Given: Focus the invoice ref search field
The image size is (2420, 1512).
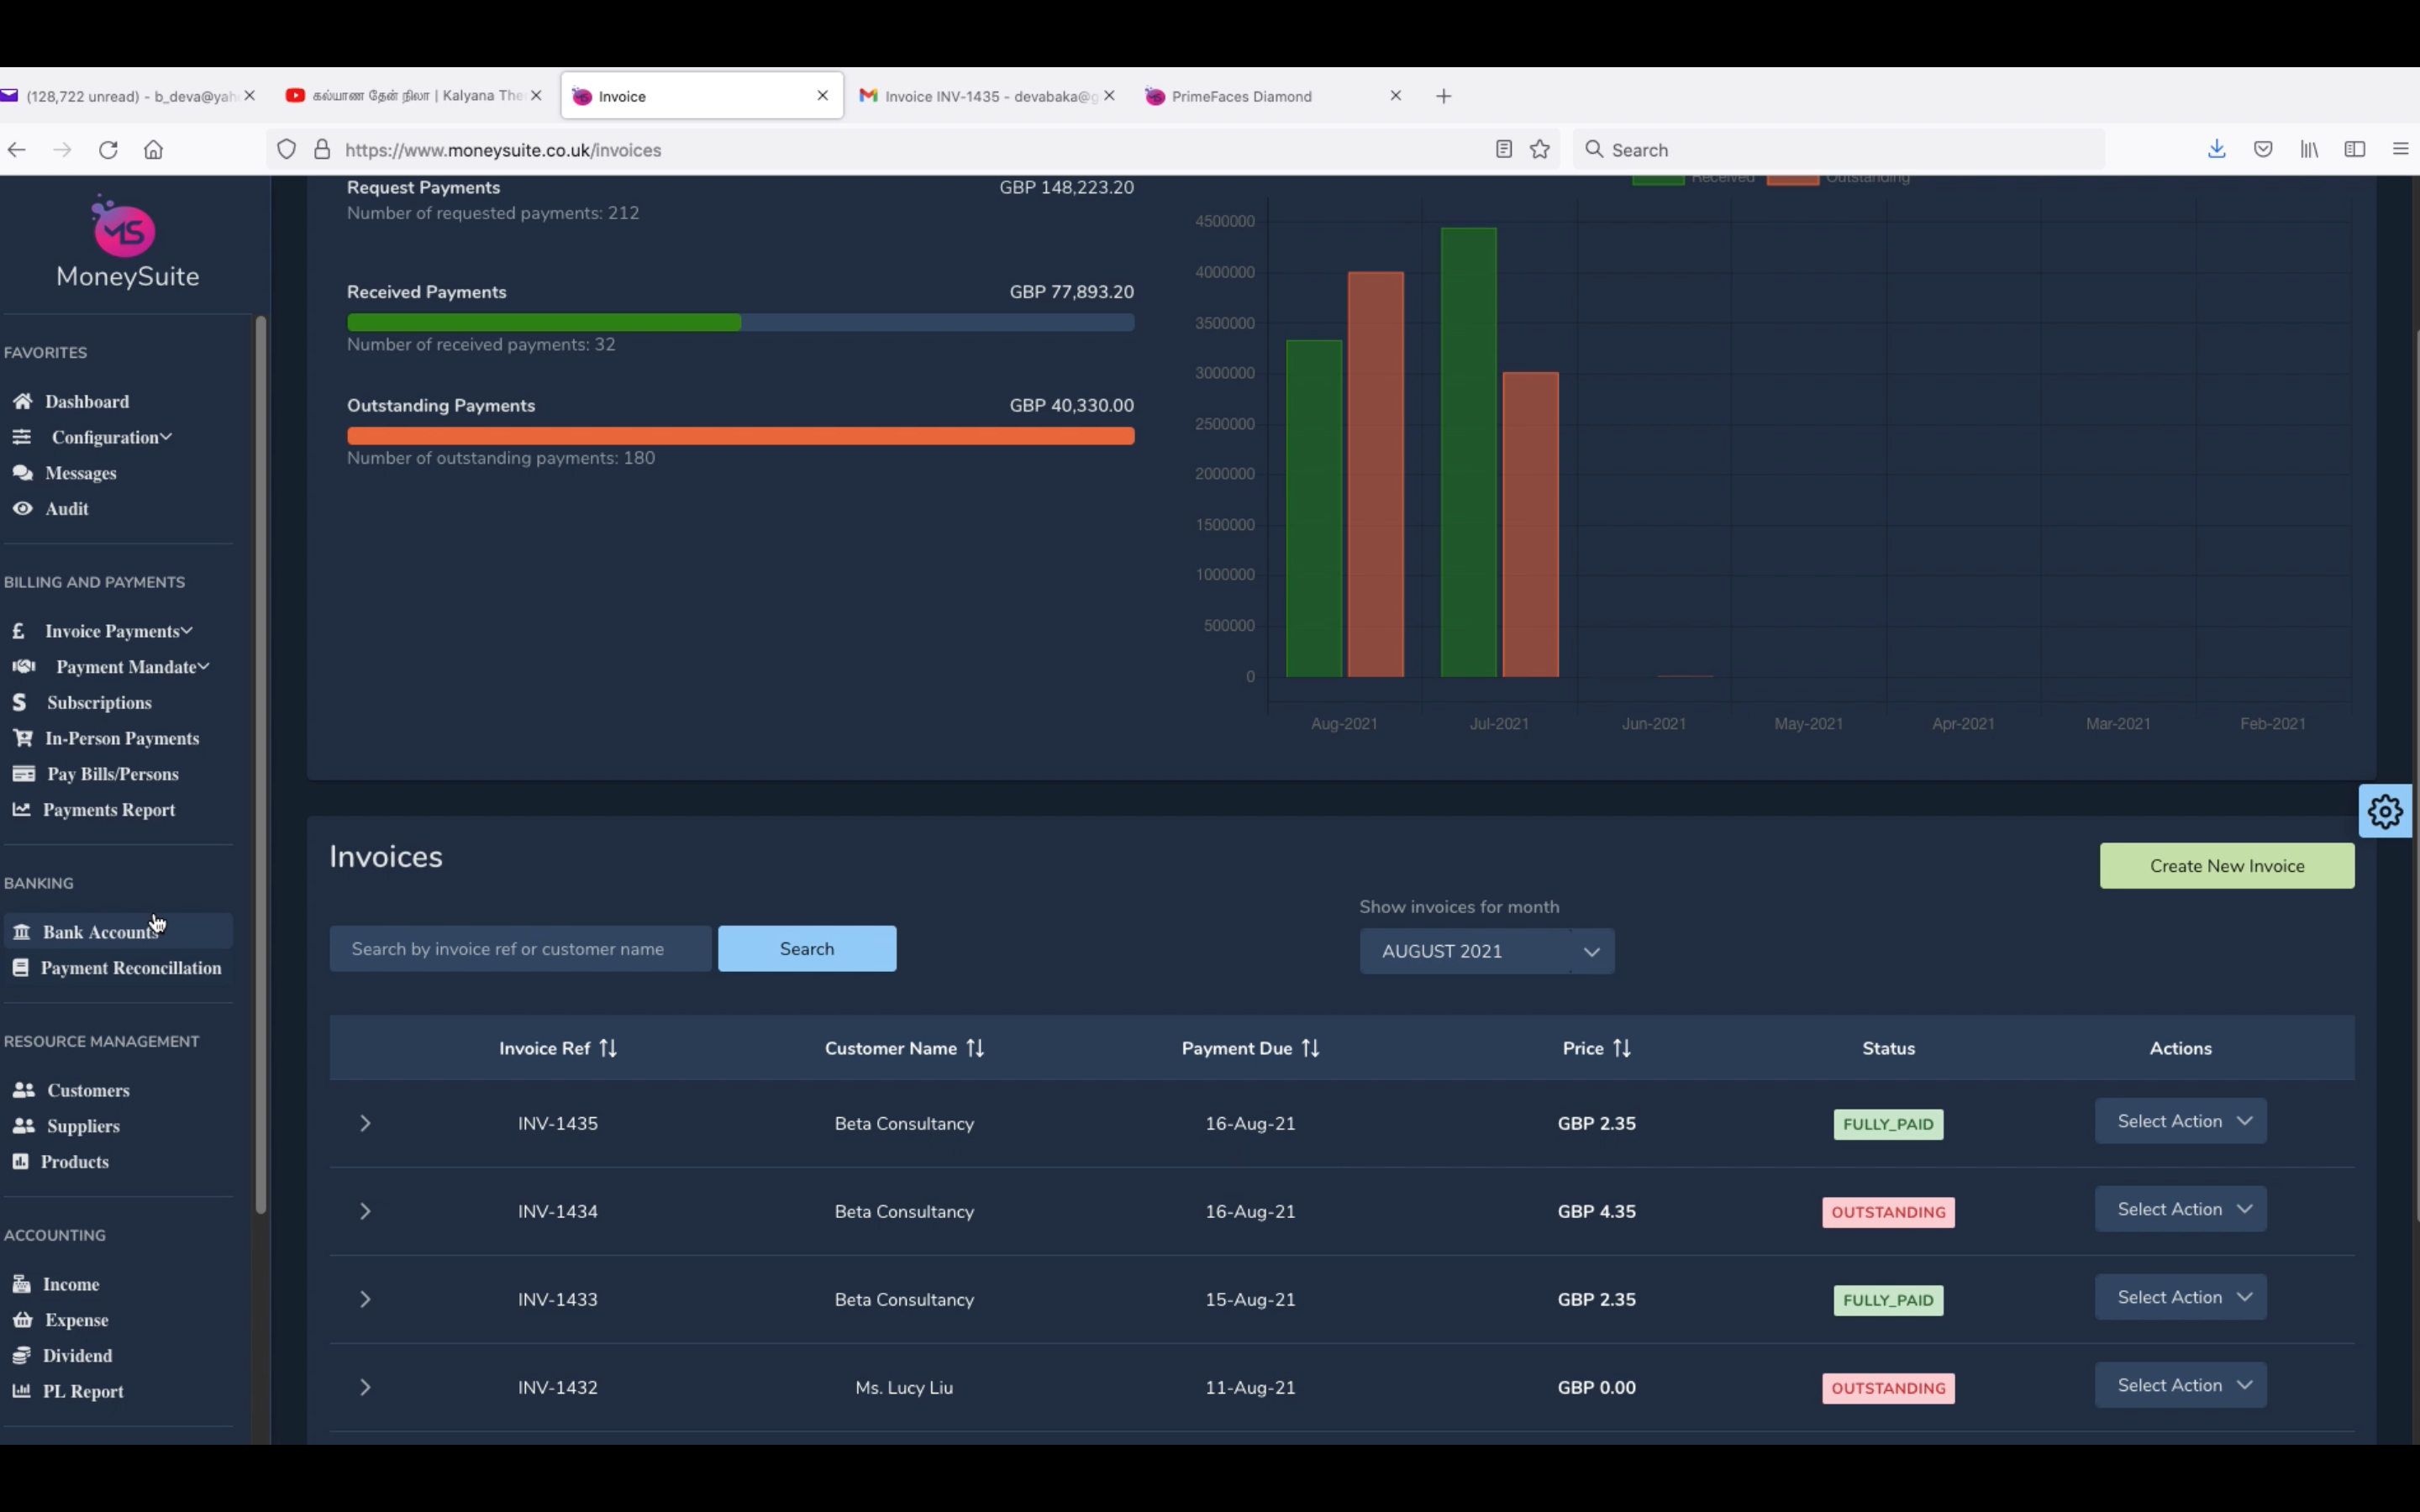Looking at the screenshot, I should point(520,949).
